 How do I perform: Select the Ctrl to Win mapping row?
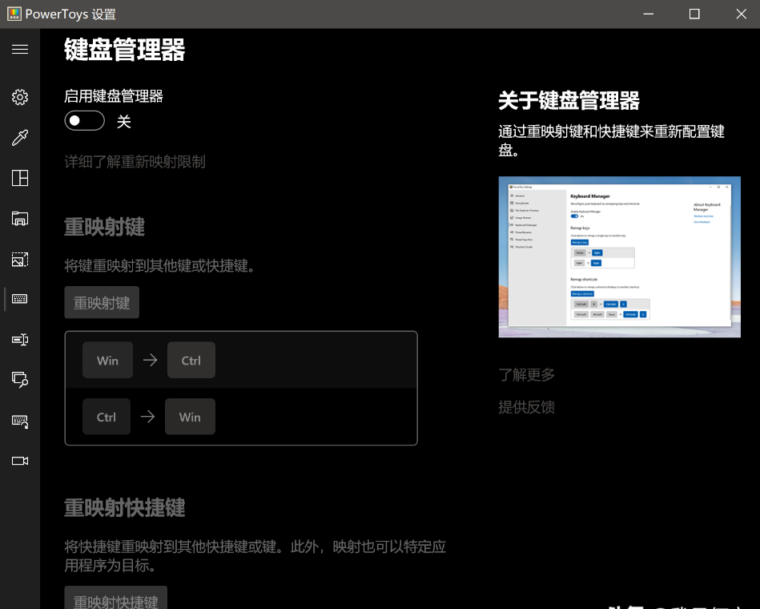click(241, 417)
